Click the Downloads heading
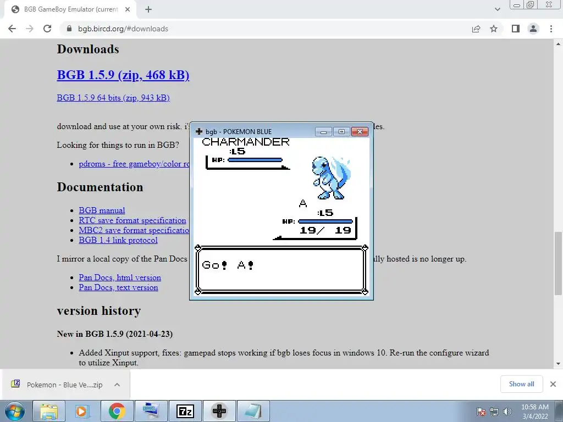The width and height of the screenshot is (563, 422). [88, 49]
